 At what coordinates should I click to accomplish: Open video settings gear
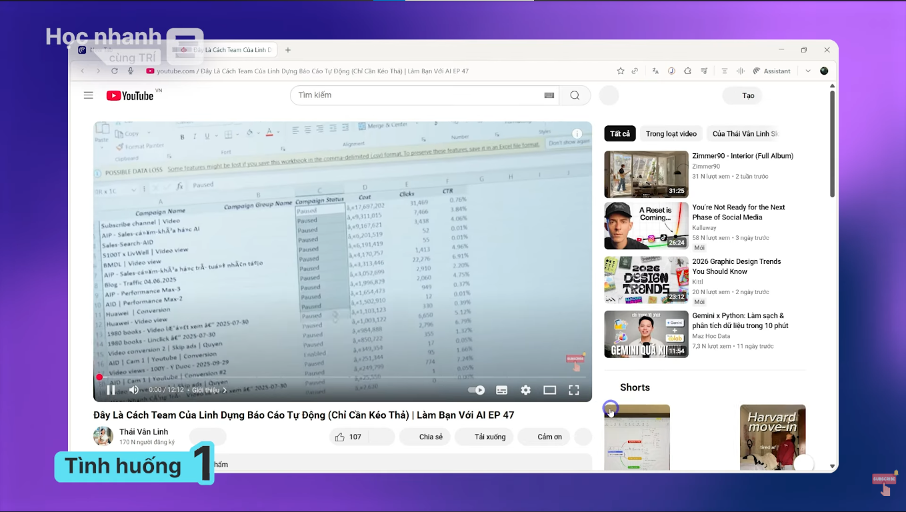pyautogui.click(x=525, y=390)
